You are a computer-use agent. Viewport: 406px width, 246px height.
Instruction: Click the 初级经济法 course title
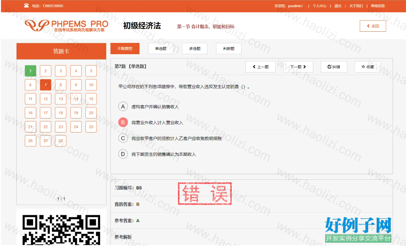pyautogui.click(x=142, y=26)
